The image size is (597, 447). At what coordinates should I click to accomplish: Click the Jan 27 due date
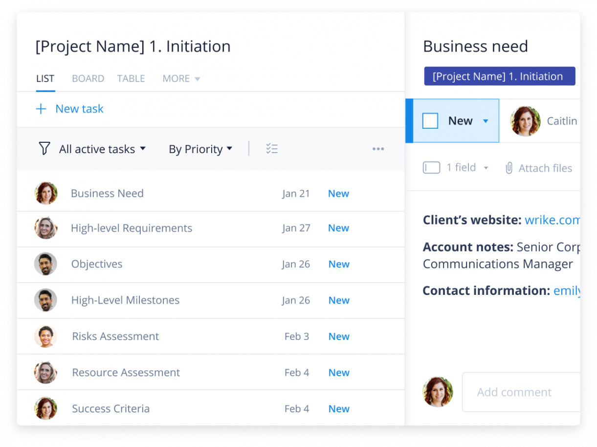click(x=296, y=228)
